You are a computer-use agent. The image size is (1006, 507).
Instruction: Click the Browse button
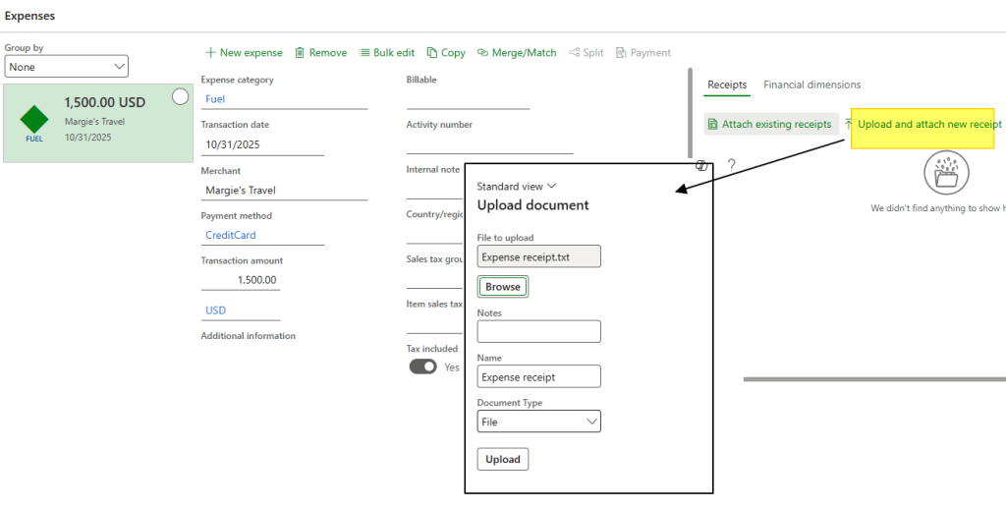tap(503, 287)
